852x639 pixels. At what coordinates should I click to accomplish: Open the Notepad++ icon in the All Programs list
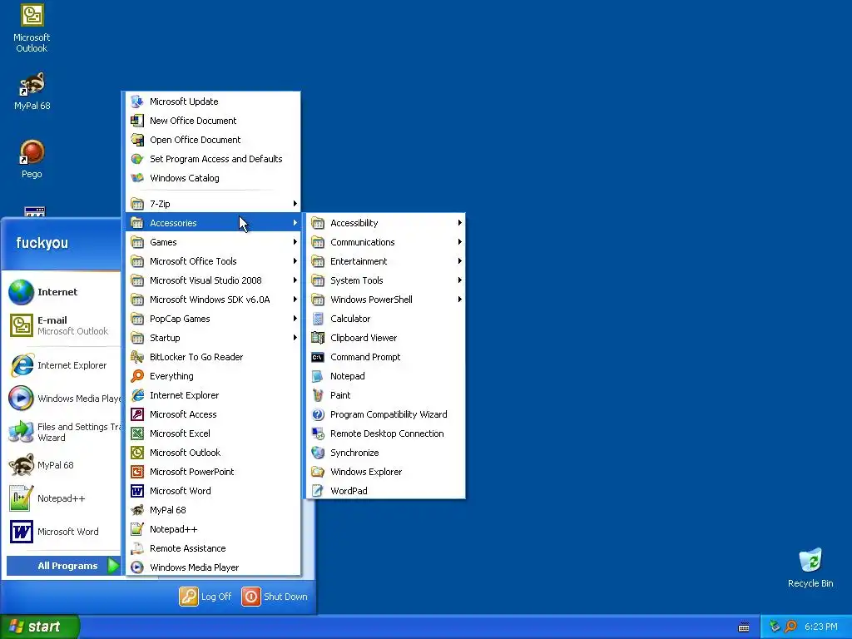(x=137, y=529)
